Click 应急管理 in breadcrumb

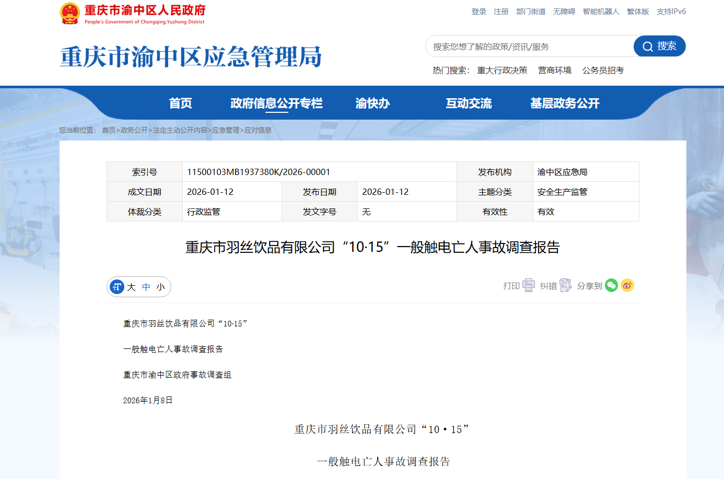[x=226, y=130]
